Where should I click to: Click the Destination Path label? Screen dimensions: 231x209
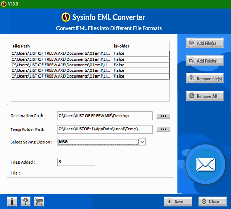coord(28,116)
